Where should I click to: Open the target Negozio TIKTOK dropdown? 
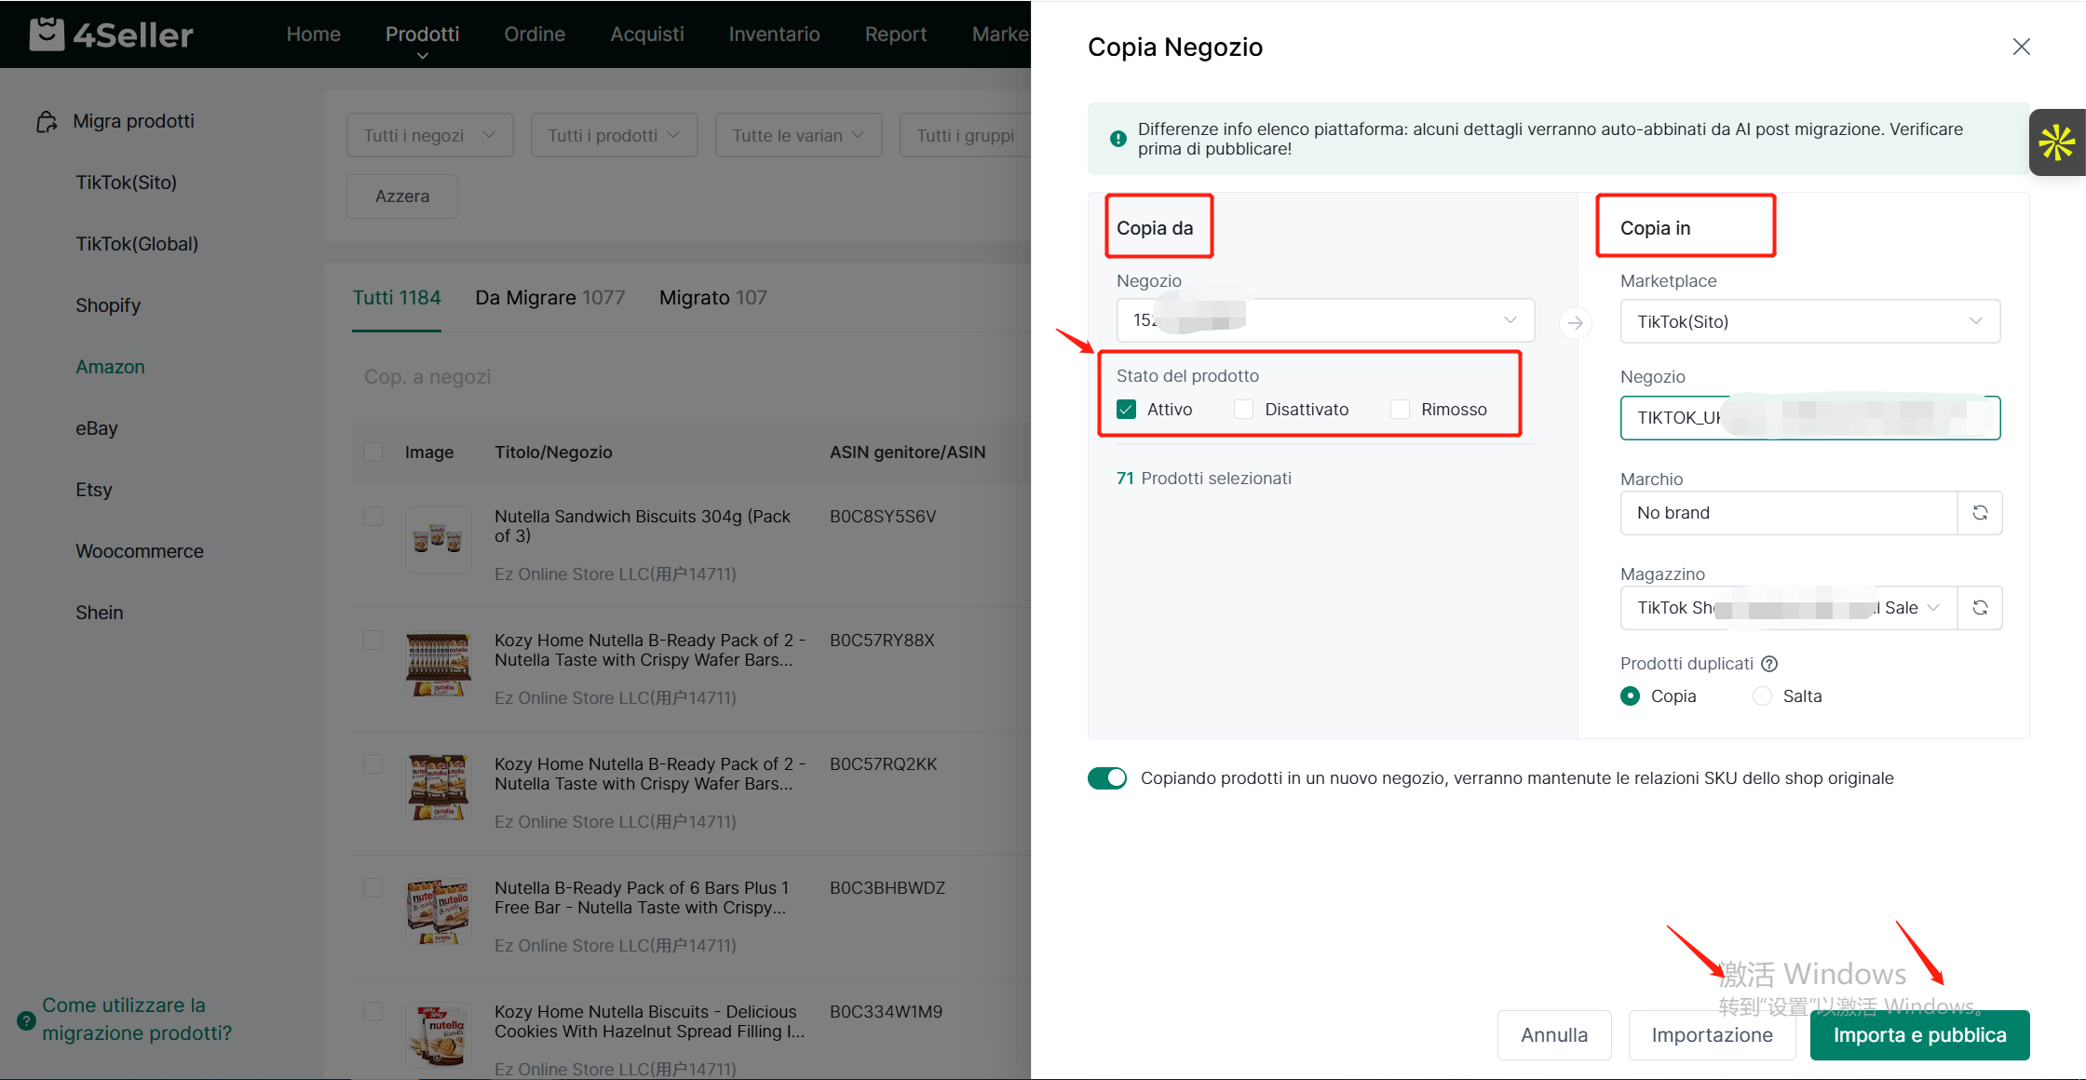click(1810, 418)
